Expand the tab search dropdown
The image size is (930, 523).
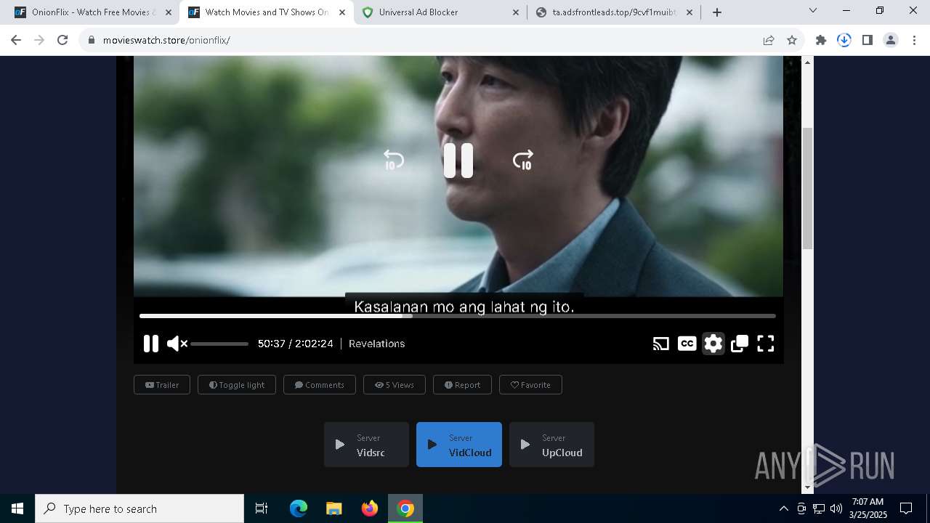(x=813, y=10)
